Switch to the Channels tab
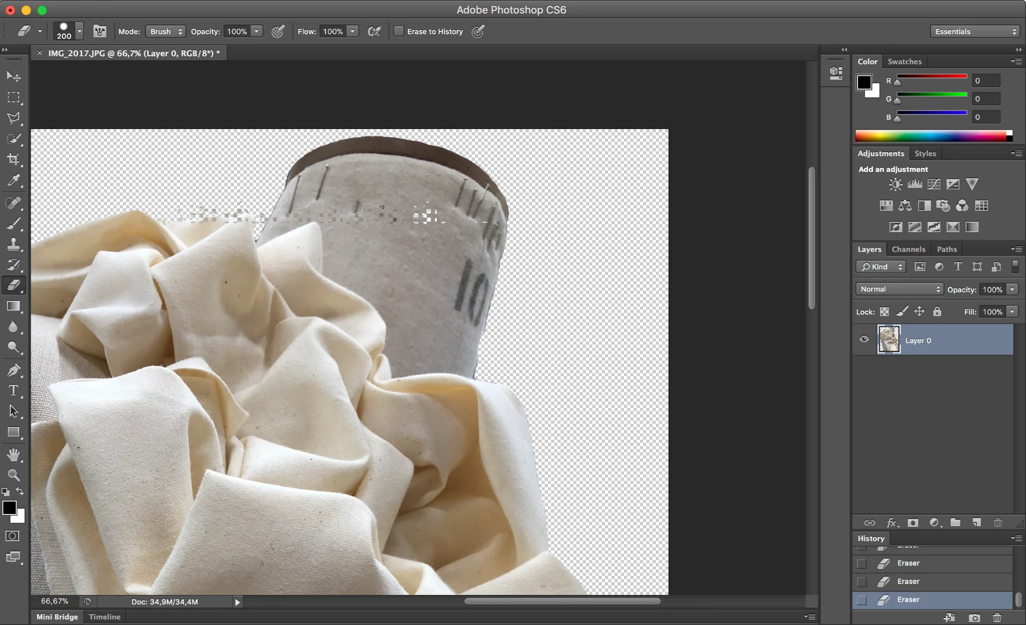This screenshot has height=625, width=1026. point(908,249)
